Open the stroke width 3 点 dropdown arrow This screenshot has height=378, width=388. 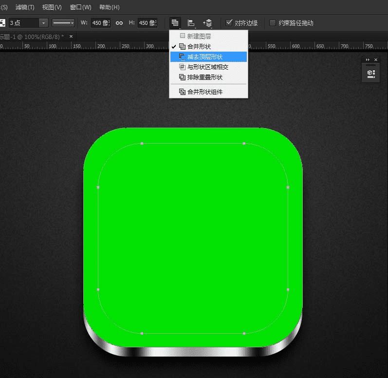(43, 23)
